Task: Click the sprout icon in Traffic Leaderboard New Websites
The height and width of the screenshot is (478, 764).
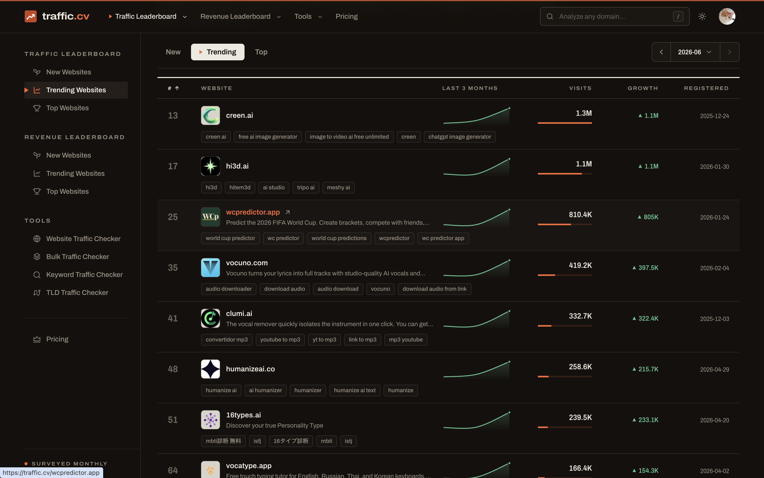Action: pos(37,72)
